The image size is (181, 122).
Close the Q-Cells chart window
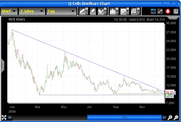177,4
